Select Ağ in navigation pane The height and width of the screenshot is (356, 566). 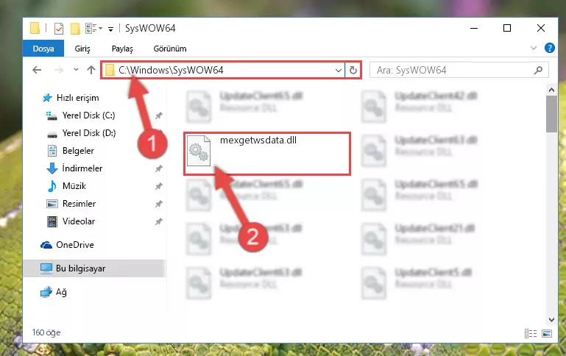coord(61,292)
